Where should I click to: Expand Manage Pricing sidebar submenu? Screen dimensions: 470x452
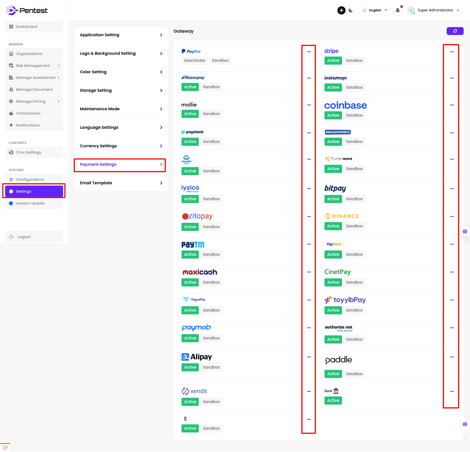34,101
